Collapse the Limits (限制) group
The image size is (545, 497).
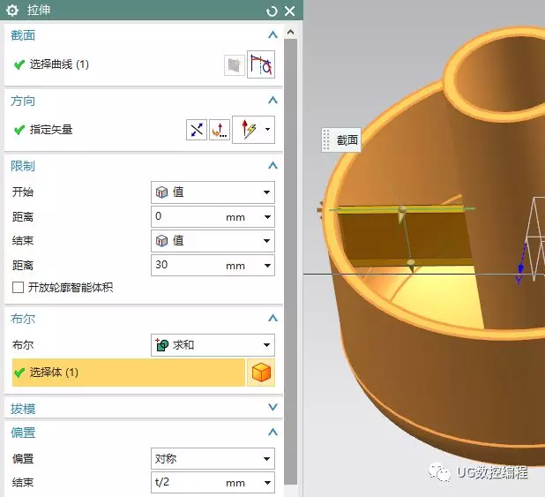[x=272, y=165]
